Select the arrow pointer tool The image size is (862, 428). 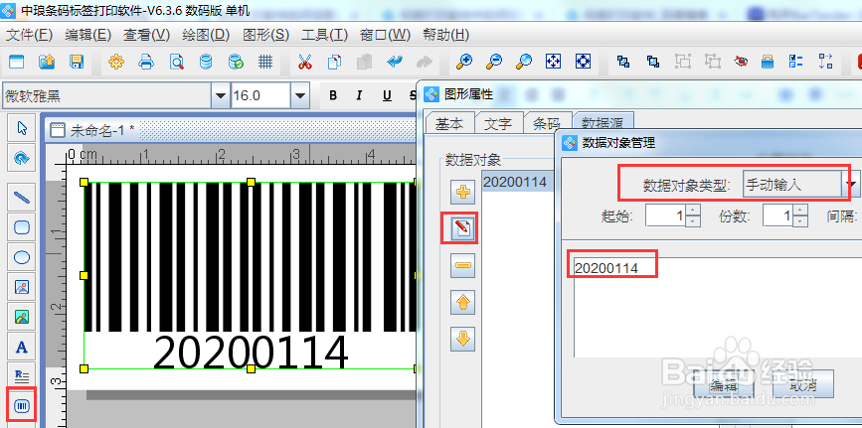[x=22, y=128]
